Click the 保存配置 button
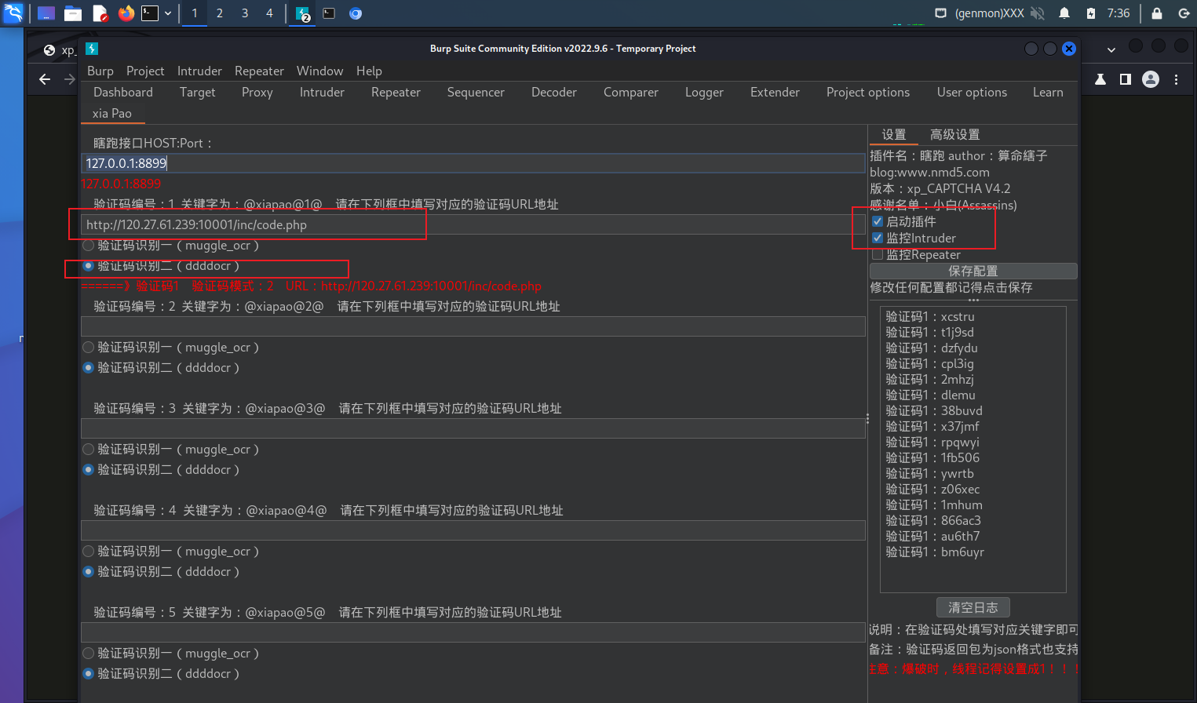 click(x=973, y=271)
